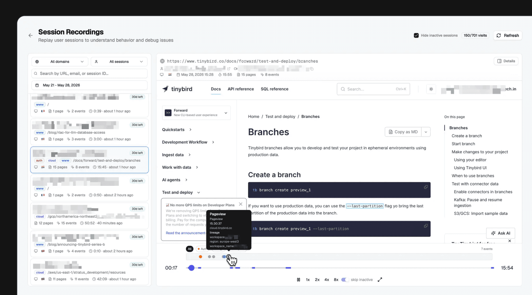Screen dimensions: 532x295
Task: Click the orange event dot in the events track
Action: (x=201, y=257)
